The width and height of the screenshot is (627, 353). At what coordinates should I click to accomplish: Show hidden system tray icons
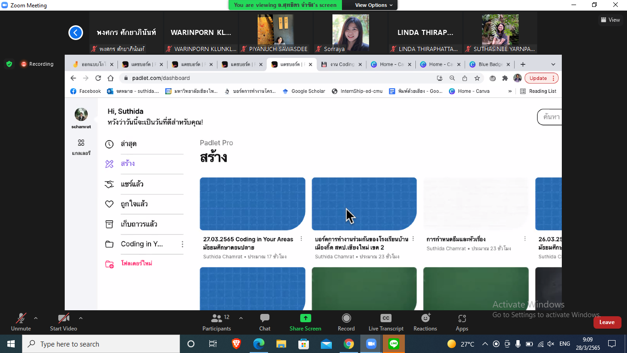[x=485, y=344]
